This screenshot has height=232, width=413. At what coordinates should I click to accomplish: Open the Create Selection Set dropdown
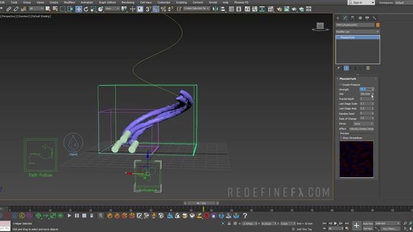tap(196, 8)
